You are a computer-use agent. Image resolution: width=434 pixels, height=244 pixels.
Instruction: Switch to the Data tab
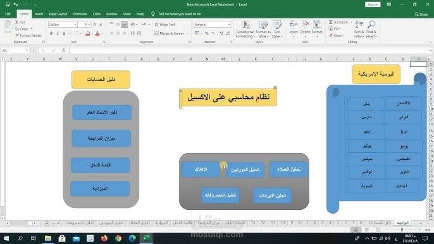[x=97, y=14]
